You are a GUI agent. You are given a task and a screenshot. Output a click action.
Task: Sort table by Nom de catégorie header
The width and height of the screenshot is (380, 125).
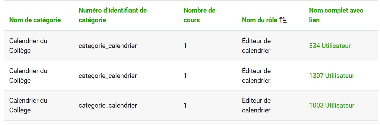35,20
